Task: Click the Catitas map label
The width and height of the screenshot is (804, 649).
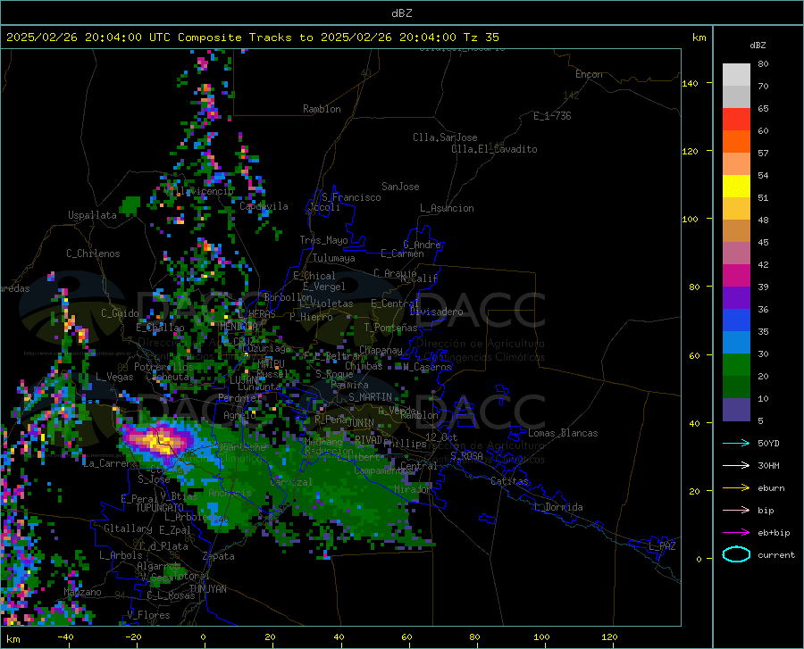Action: click(509, 481)
